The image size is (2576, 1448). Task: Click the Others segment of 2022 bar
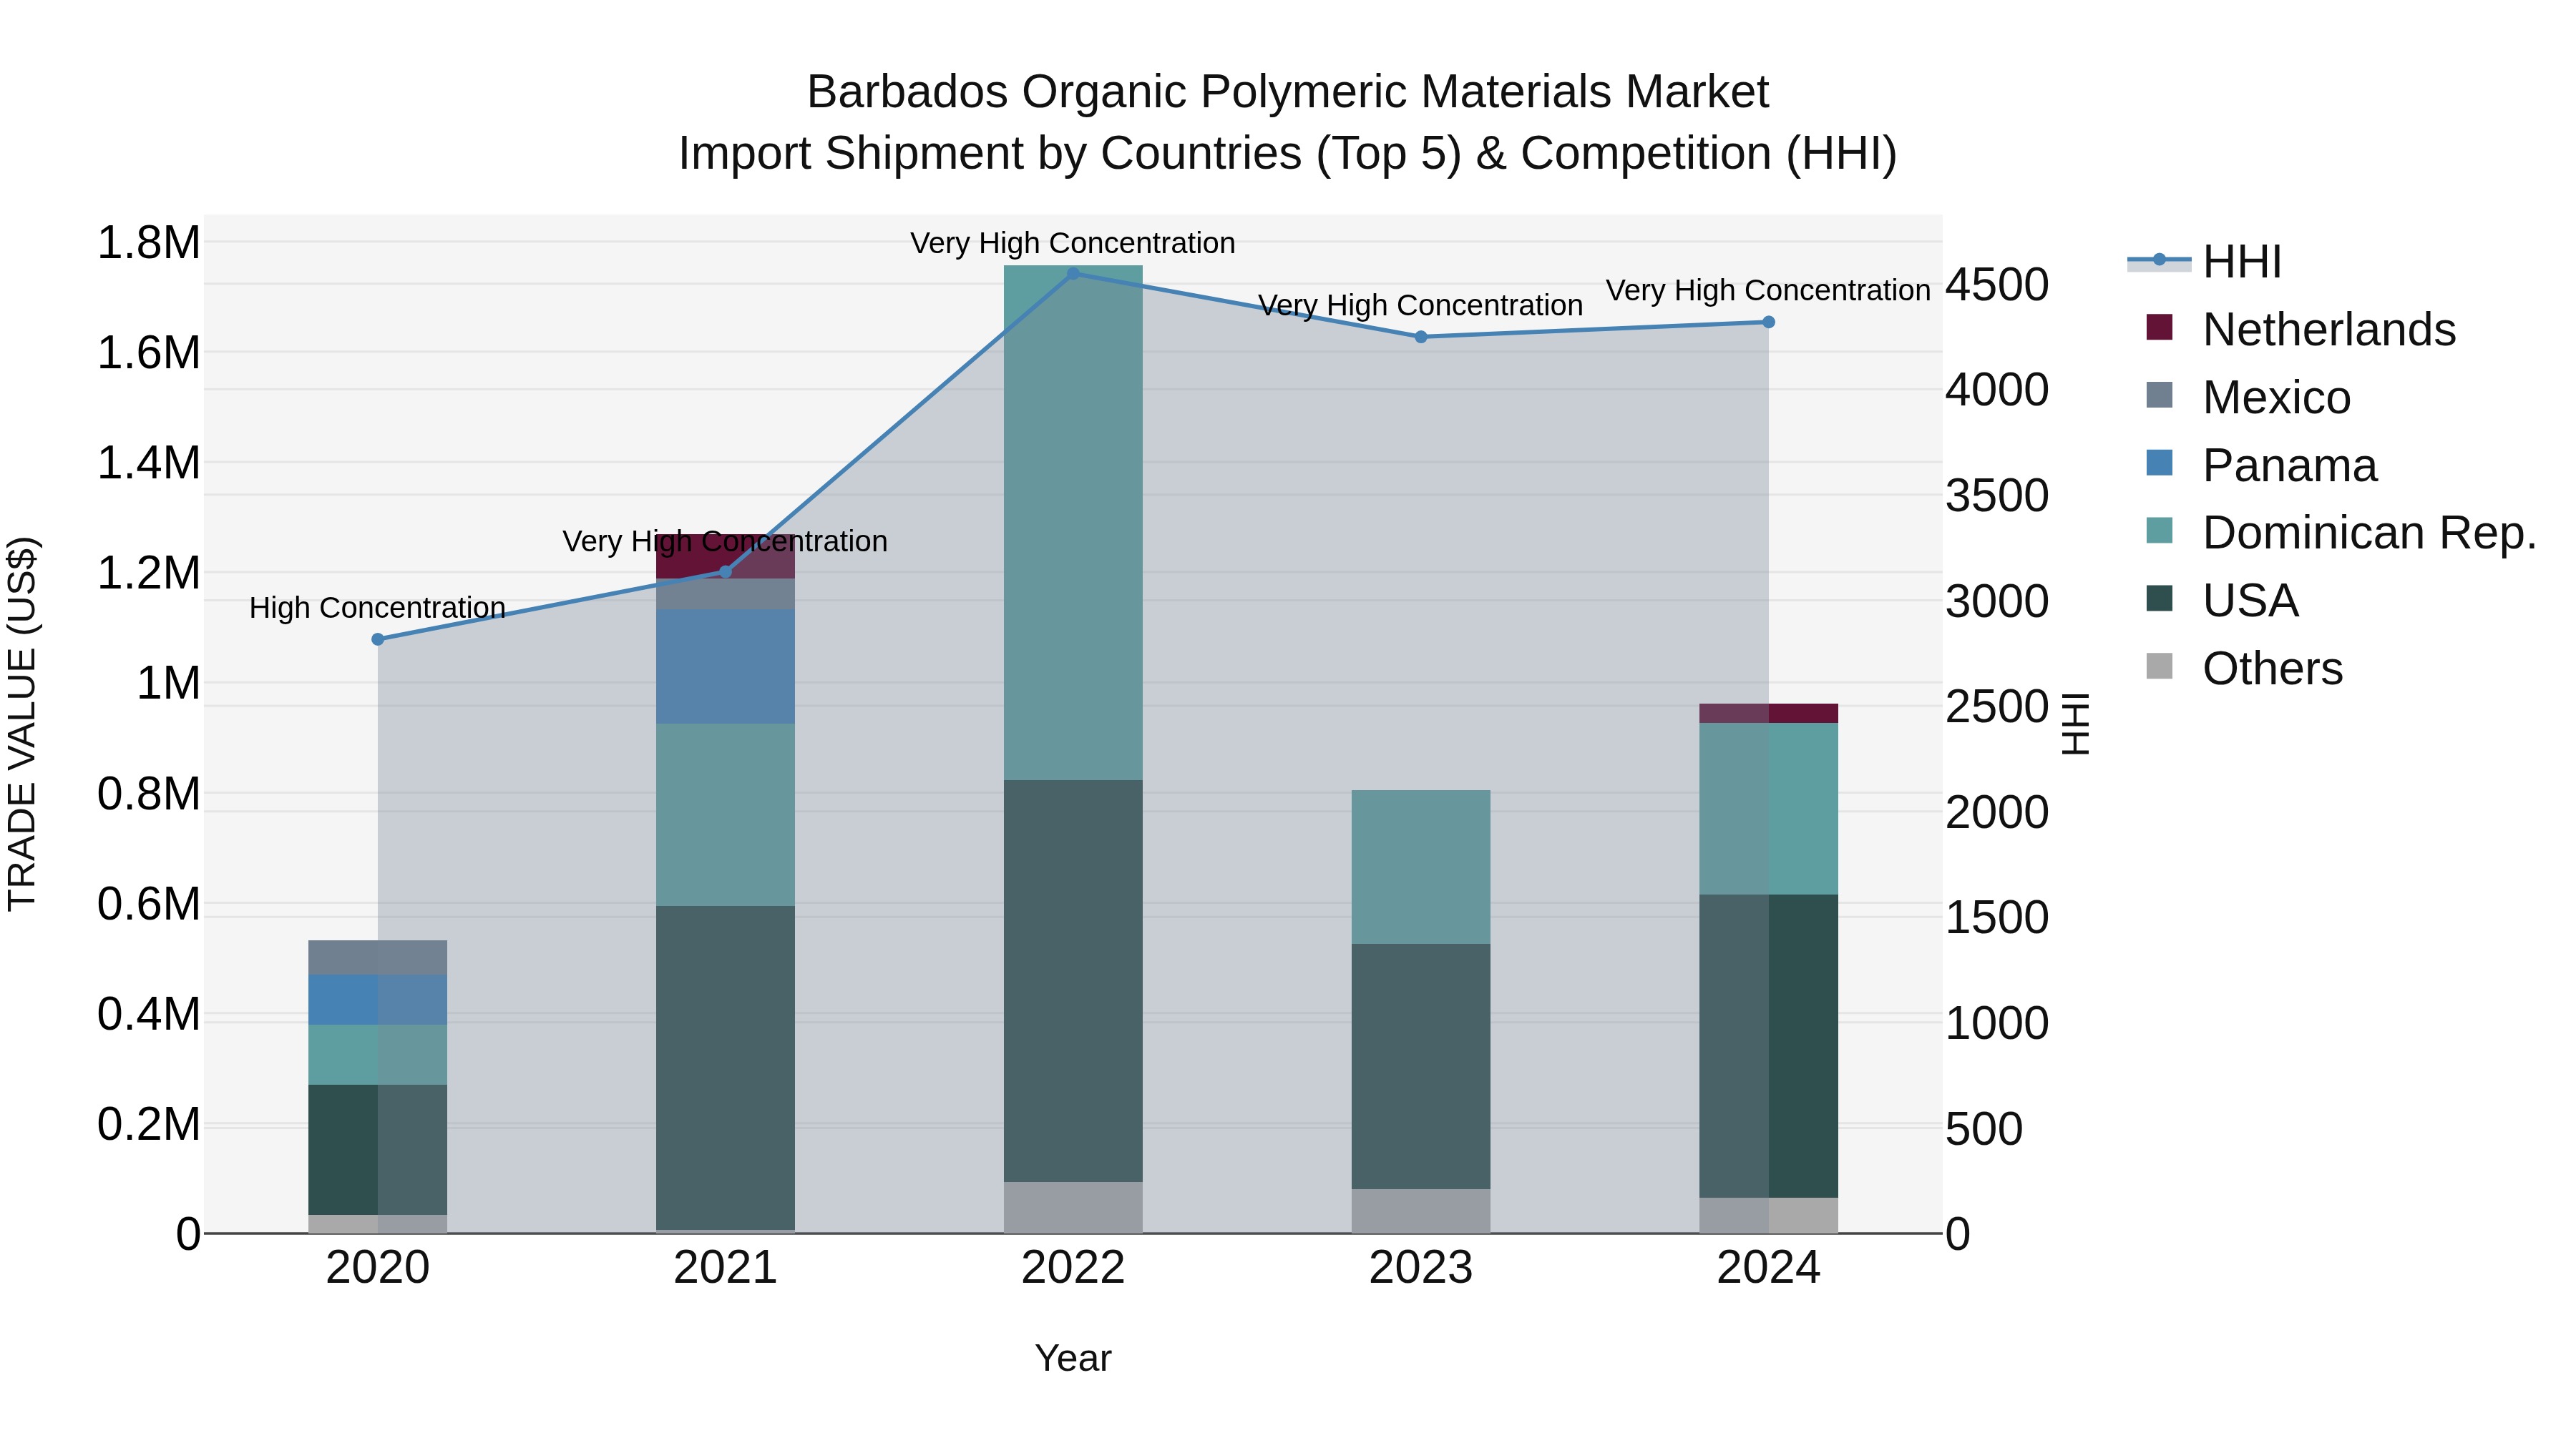click(1073, 1208)
